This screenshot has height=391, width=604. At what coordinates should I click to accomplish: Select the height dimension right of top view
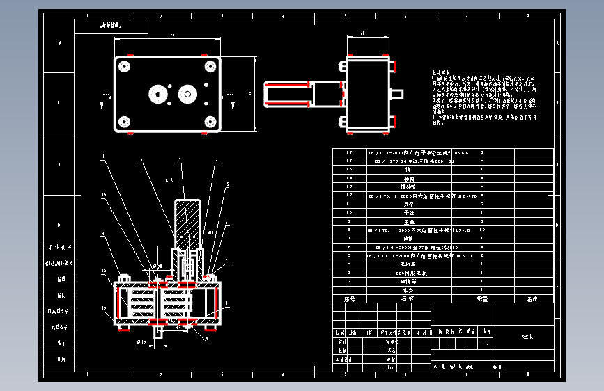click(253, 95)
